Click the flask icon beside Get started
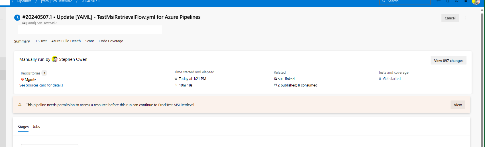Image resolution: width=485 pixels, height=147 pixels. tap(380, 78)
